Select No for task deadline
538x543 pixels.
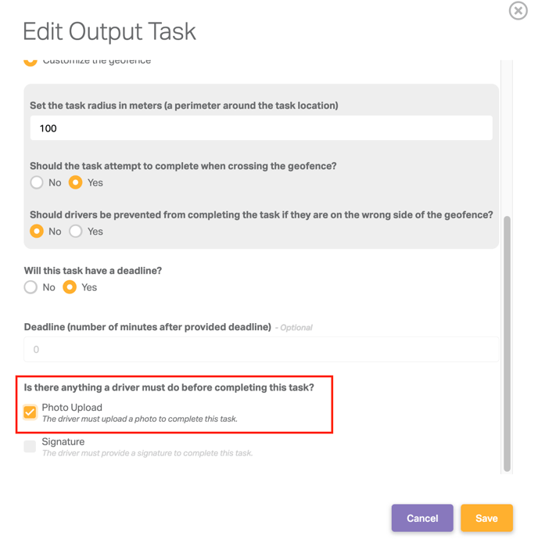click(30, 287)
